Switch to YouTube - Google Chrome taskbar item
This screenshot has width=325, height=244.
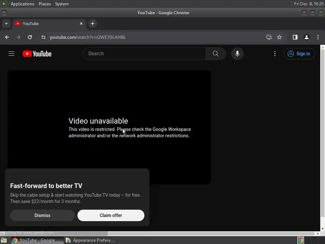click(37, 240)
